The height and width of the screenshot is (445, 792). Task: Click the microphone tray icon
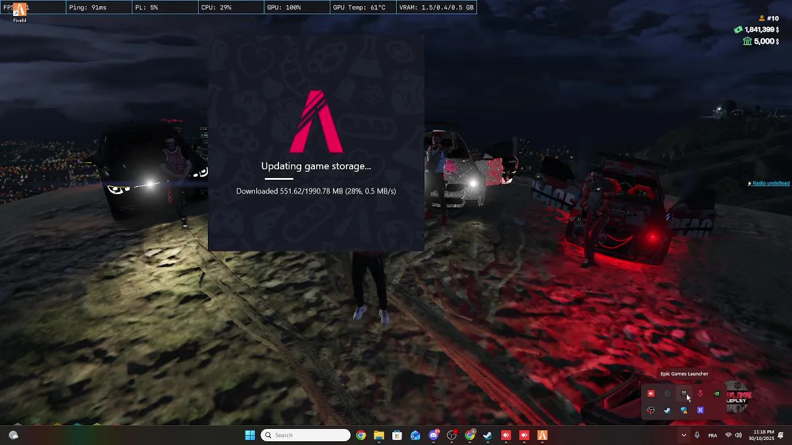pos(697,435)
